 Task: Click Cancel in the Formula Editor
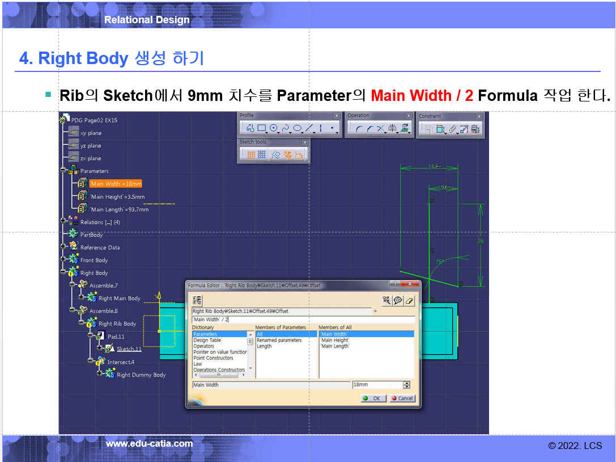pyautogui.click(x=402, y=399)
